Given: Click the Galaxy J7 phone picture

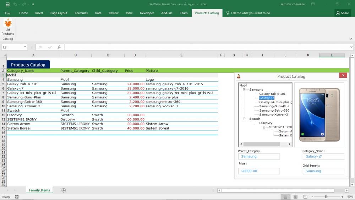Looking at the screenshot, I should point(319,115).
